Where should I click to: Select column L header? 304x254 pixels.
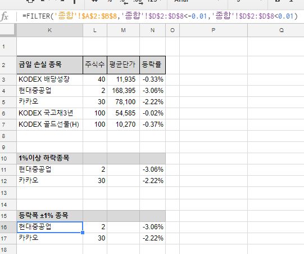click(95, 30)
